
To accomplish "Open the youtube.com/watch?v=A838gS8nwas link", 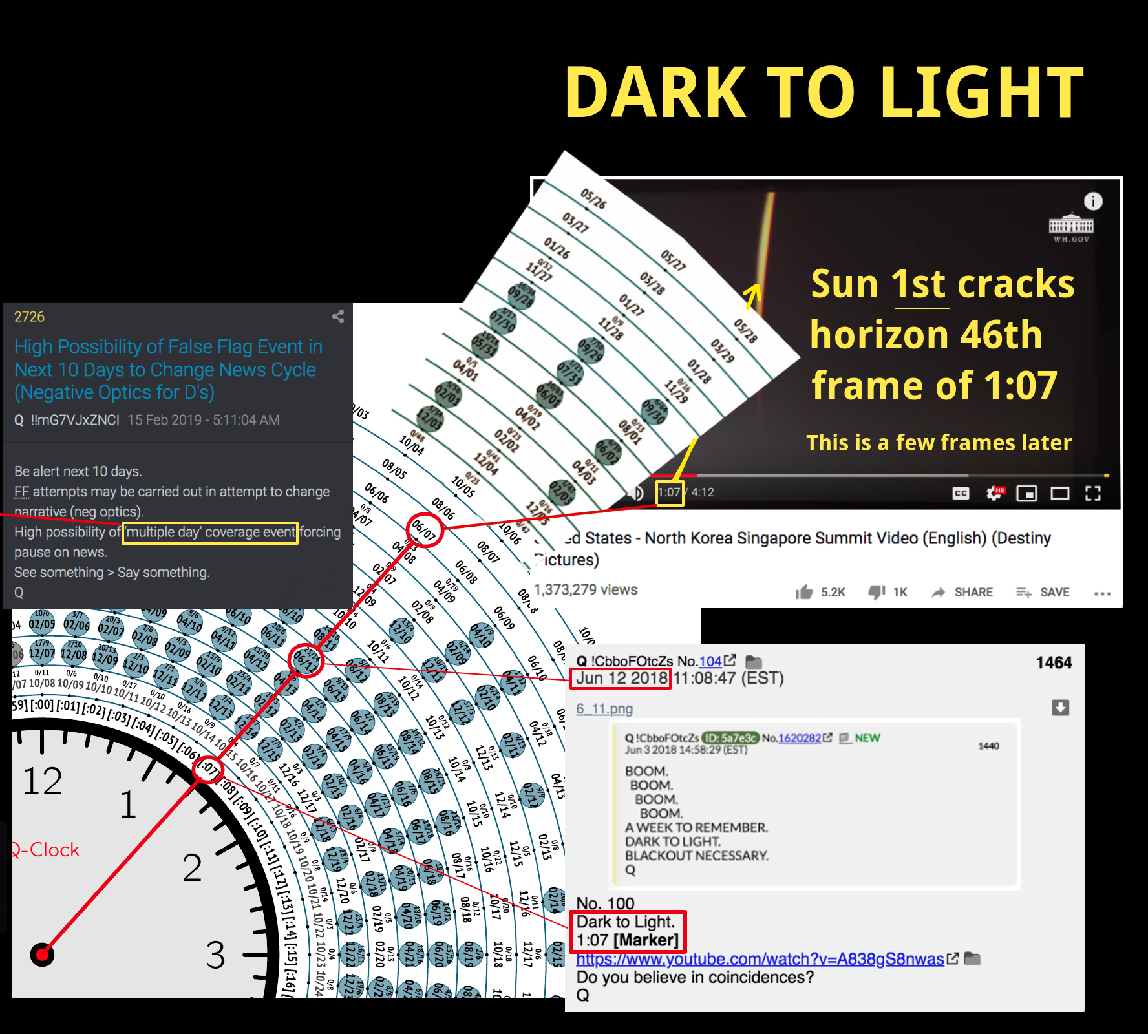I will (x=760, y=959).
